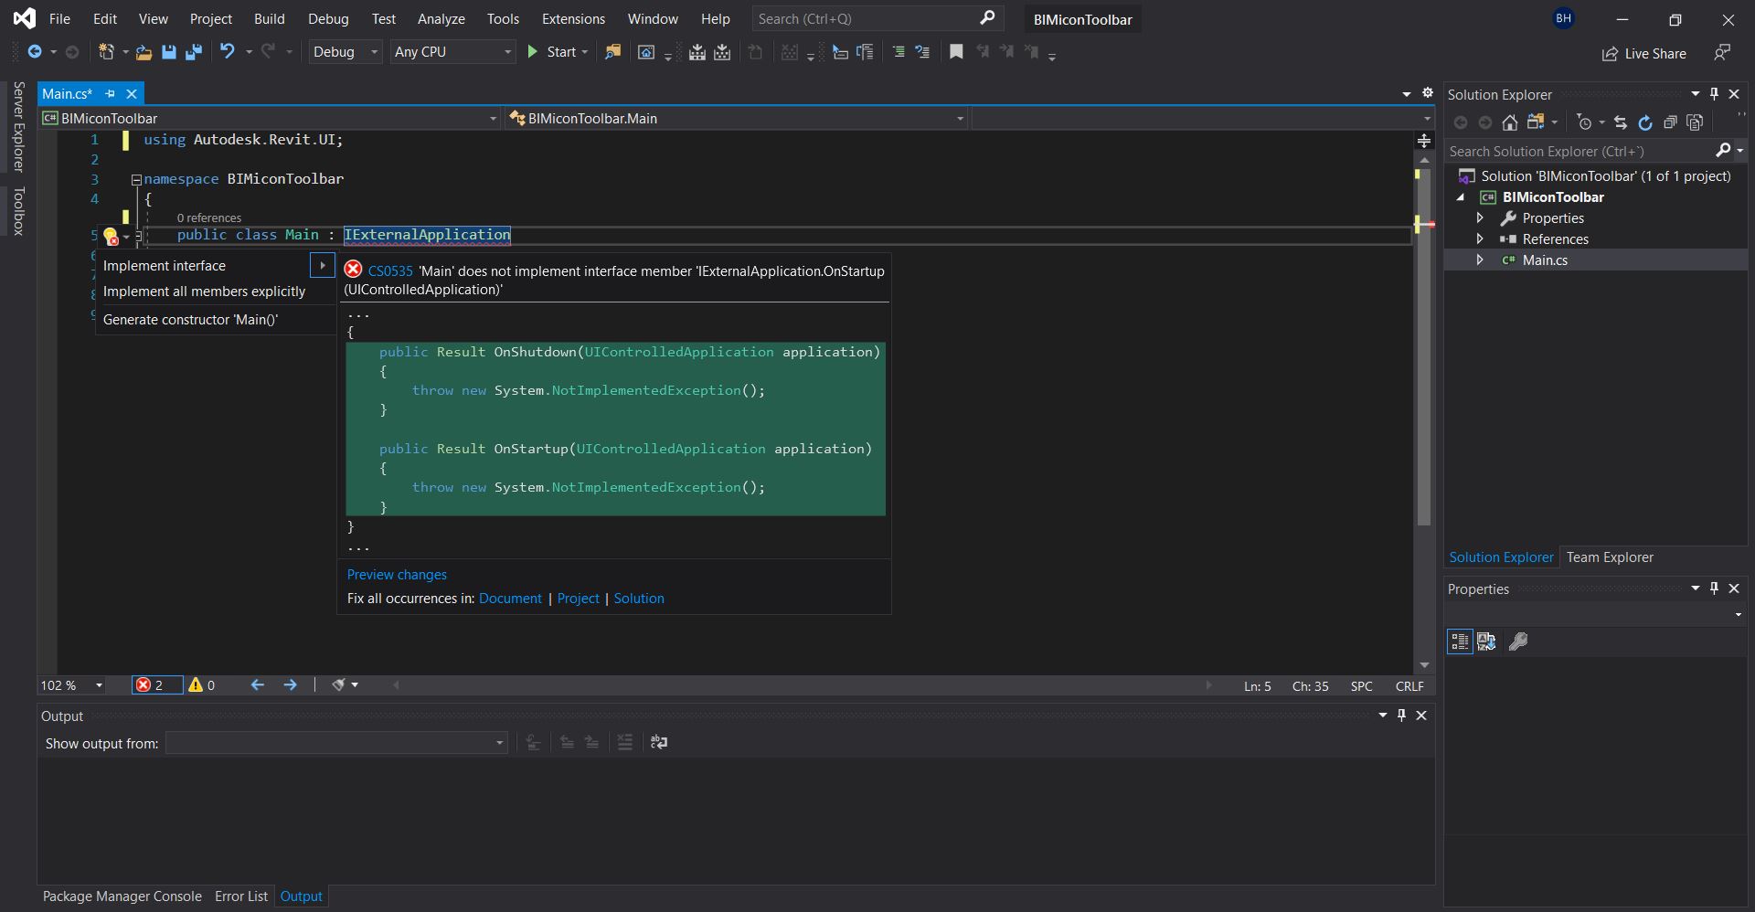Image resolution: width=1755 pixels, height=912 pixels.
Task: Open the Any CPU platform dropdown
Action: coord(508,52)
